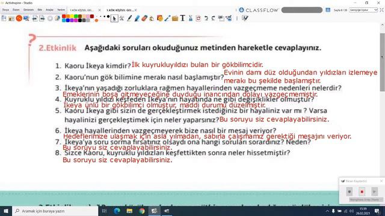This screenshot has width=385, height=216.
Task: Open the Dosya menu
Action: (x=5, y=10)
